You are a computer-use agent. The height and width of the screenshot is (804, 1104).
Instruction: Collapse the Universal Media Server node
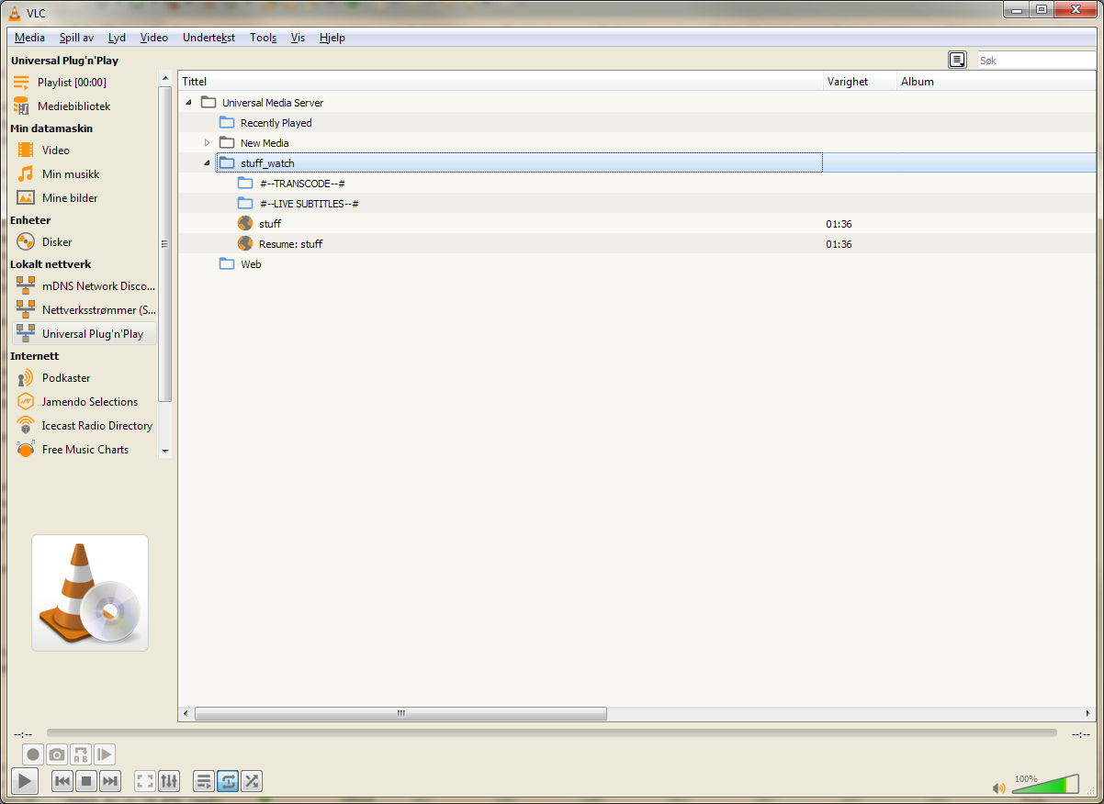[x=188, y=103]
